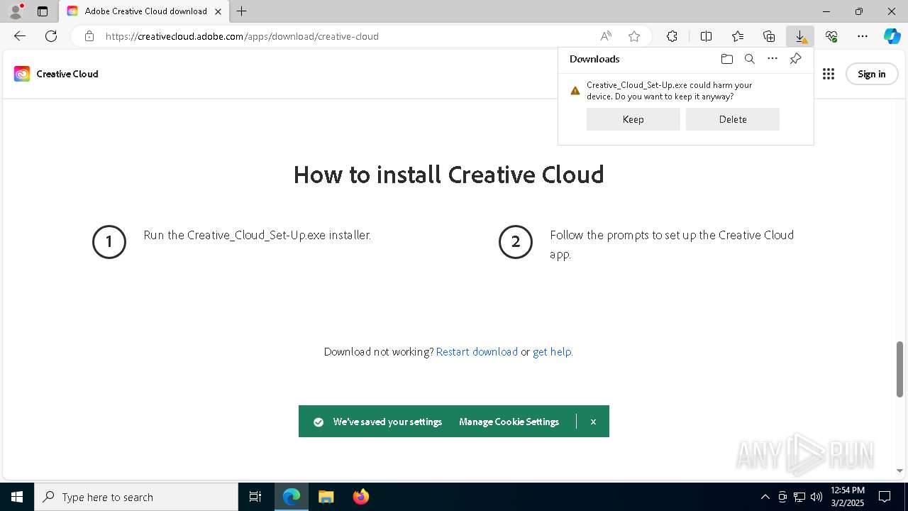The height and width of the screenshot is (511, 908).
Task: Open the network tray icon
Action: [x=799, y=497]
